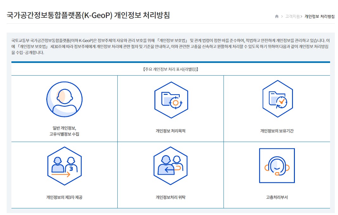Click the intro paragraph beginning with 국토교통부
Viewport: 338px width, 215px height.
click(x=171, y=46)
